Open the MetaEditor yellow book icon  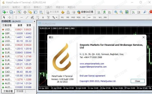tap(63, 12)
